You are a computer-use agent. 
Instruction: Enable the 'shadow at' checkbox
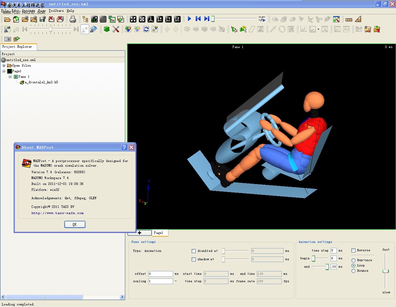pos(194,259)
